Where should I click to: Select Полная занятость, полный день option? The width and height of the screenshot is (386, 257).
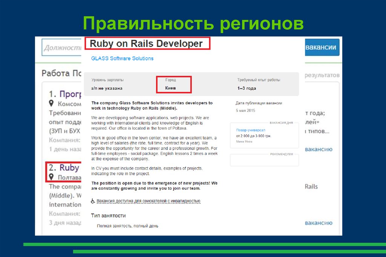pos(127,225)
